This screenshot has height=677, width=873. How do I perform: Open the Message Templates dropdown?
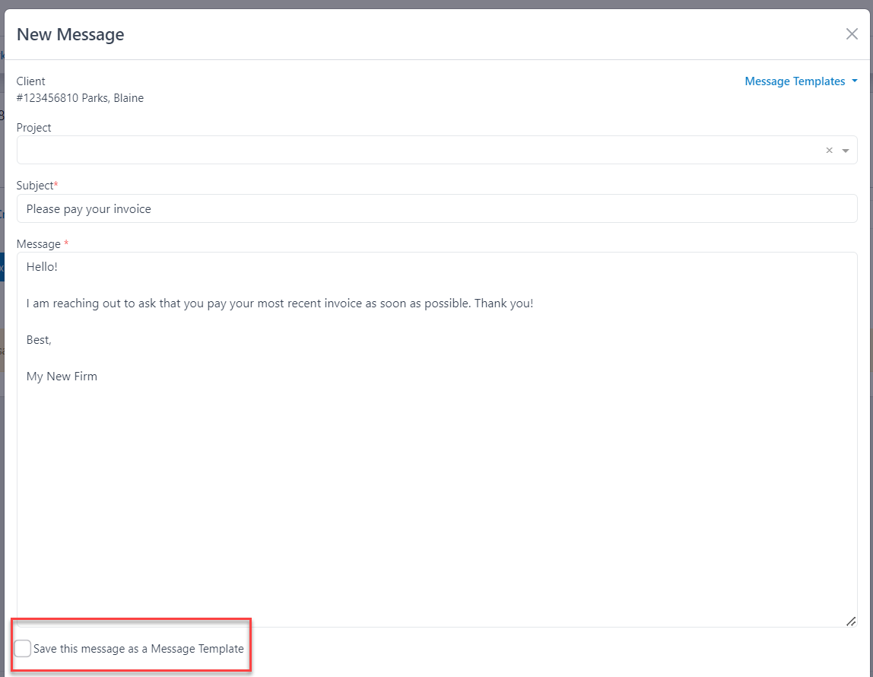coord(794,81)
